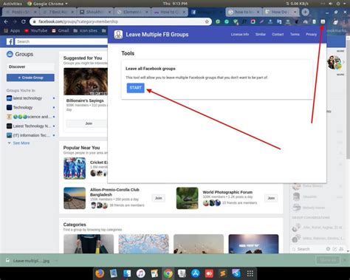Switch to the Posts browser tab
Screen dimensions: 350x280
point(21,12)
